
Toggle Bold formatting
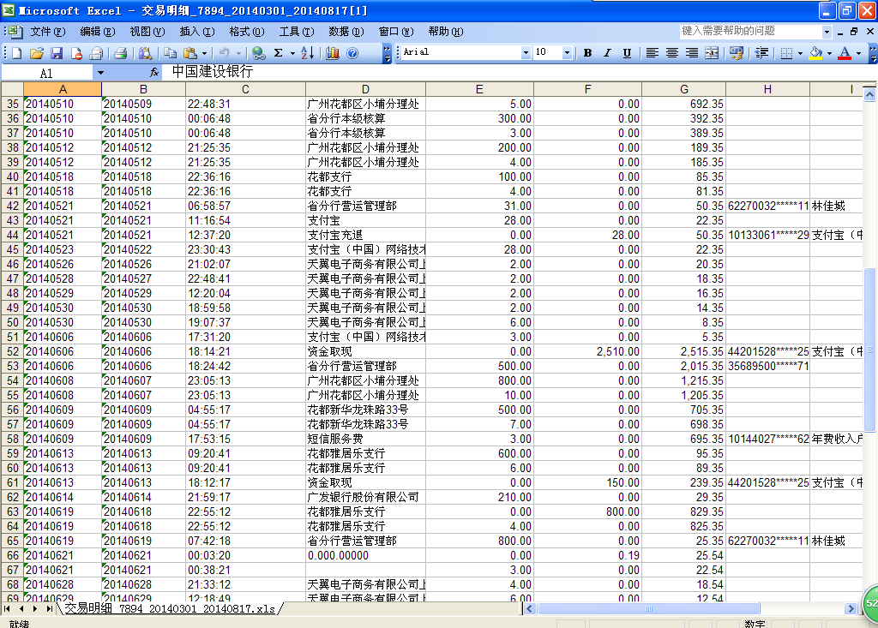(x=587, y=53)
